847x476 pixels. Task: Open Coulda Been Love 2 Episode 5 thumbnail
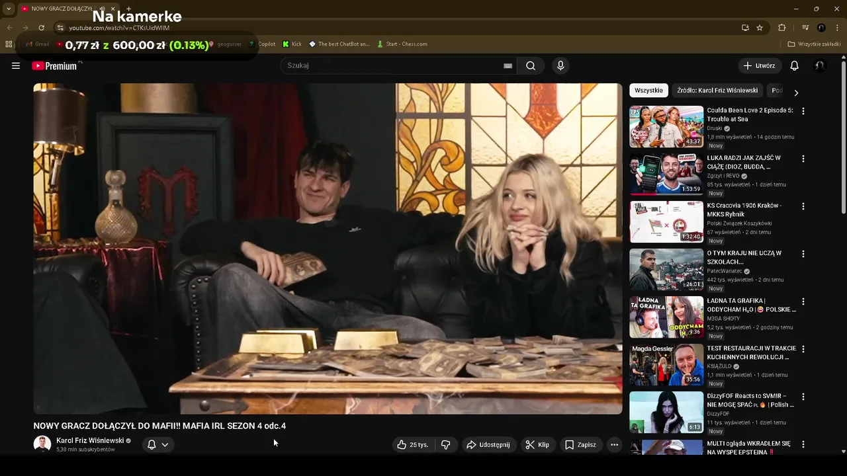pyautogui.click(x=666, y=126)
